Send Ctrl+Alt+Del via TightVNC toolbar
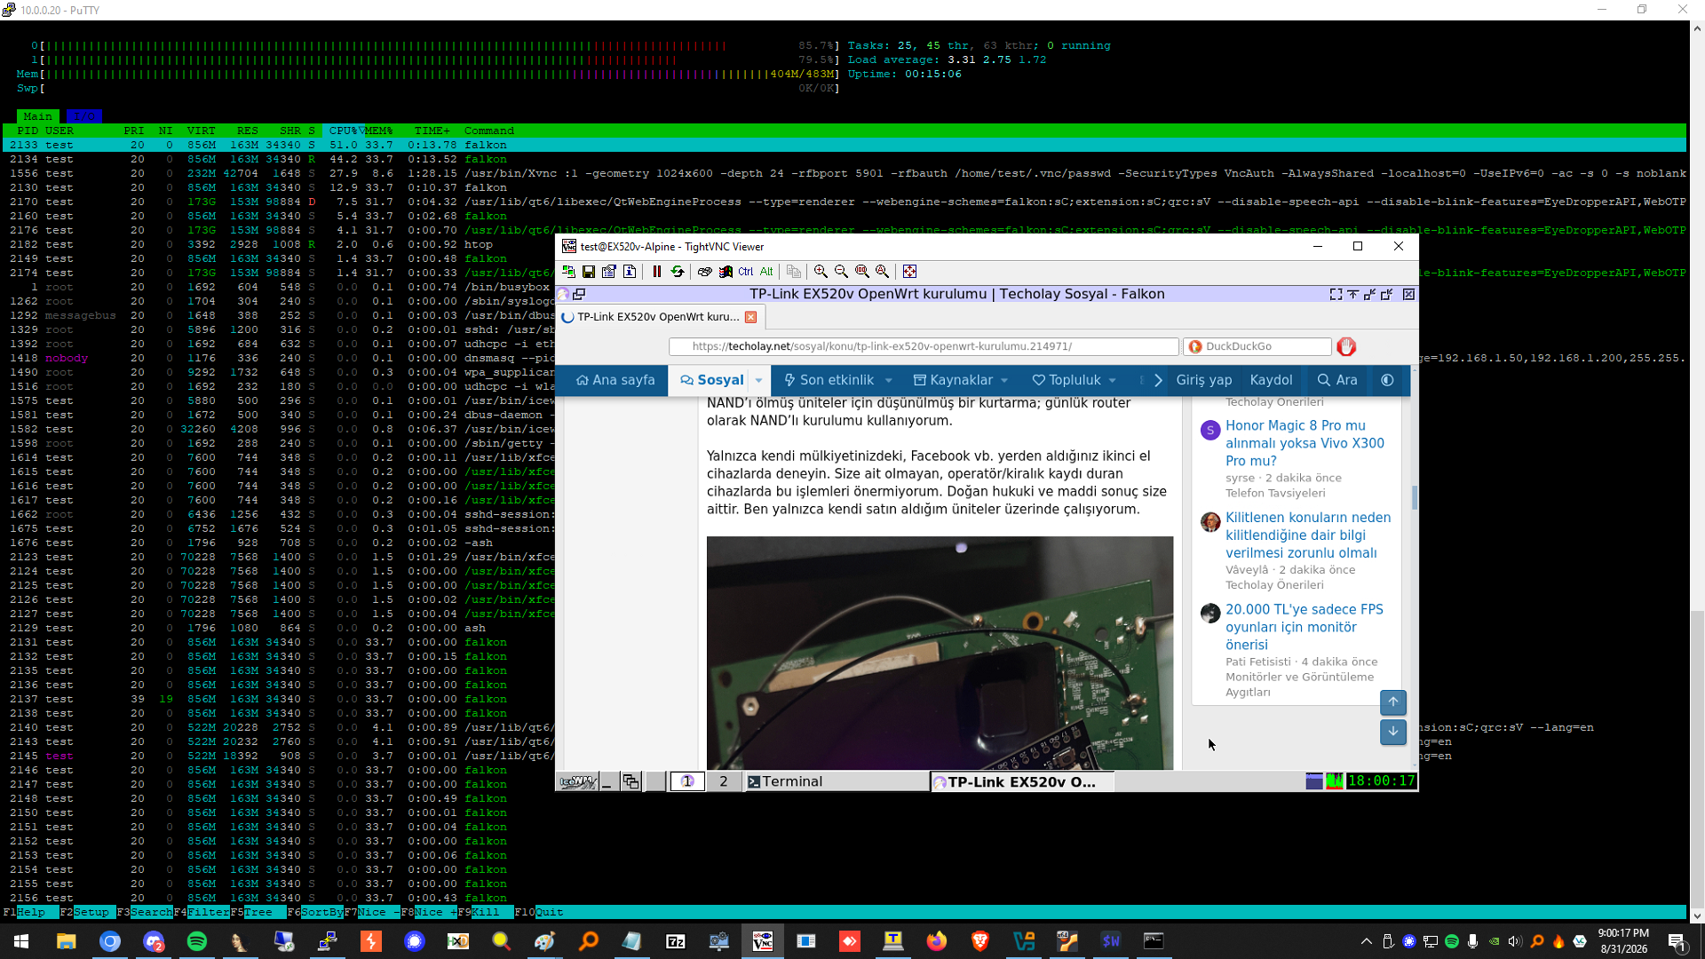The height and width of the screenshot is (959, 1705). pos(705,272)
